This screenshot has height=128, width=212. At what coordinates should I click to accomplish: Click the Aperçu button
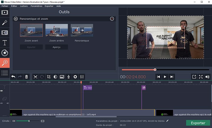point(56,47)
